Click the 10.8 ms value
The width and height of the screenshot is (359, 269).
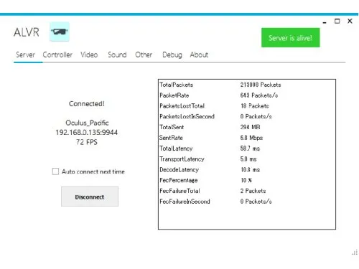coord(251,169)
